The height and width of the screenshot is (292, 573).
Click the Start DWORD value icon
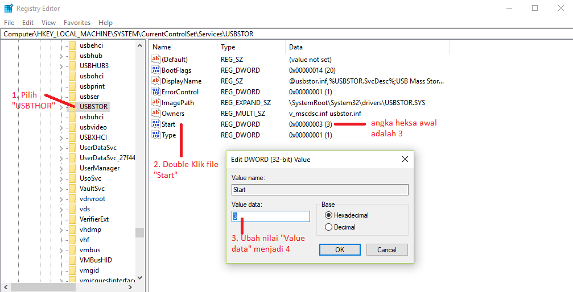(156, 124)
